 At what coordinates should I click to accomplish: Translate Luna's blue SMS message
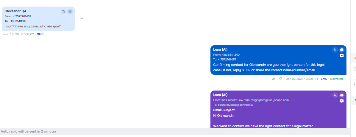335,50
